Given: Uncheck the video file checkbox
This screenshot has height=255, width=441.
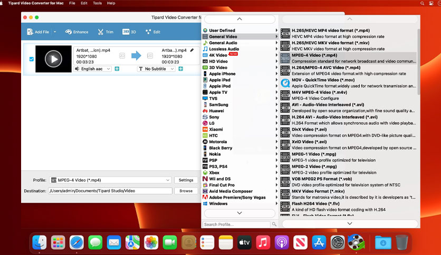Looking at the screenshot, I should pyautogui.click(x=32, y=59).
